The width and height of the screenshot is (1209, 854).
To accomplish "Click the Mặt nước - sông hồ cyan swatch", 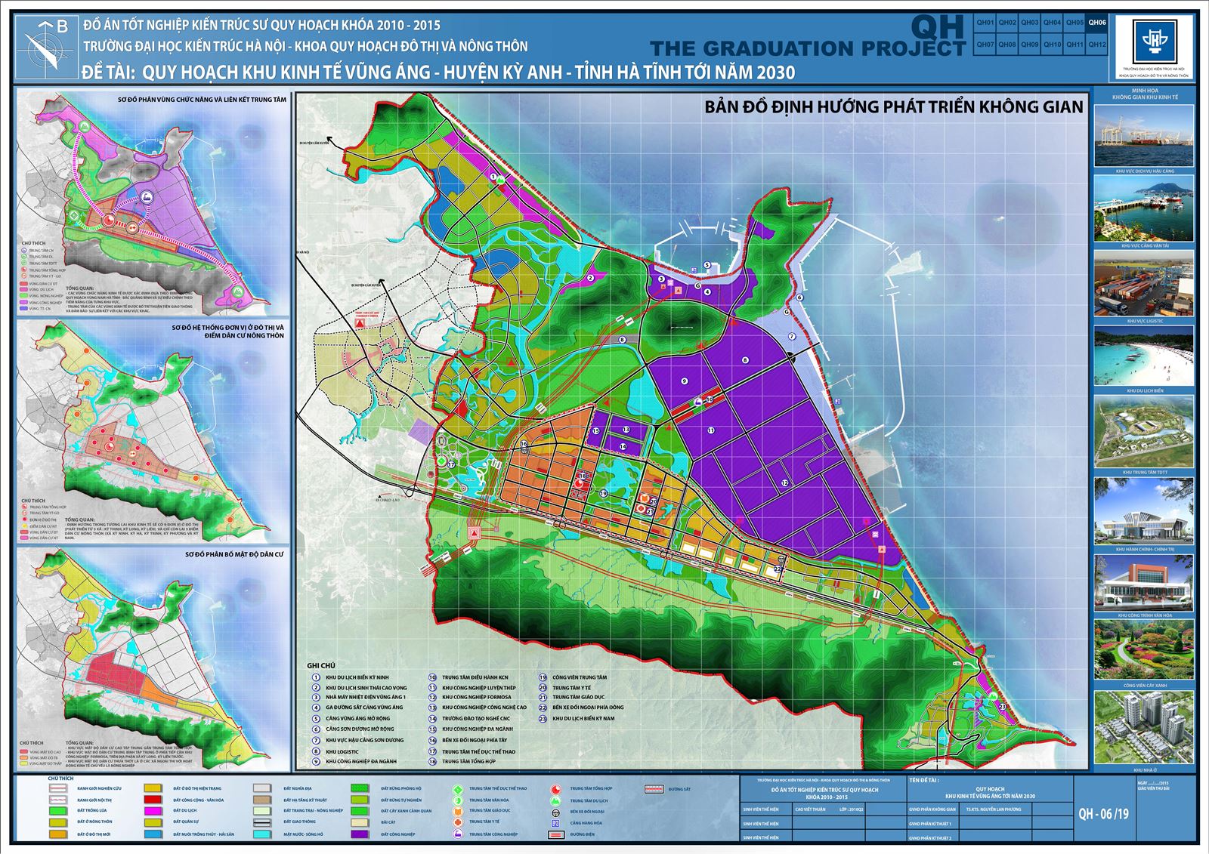I will pyautogui.click(x=262, y=834).
